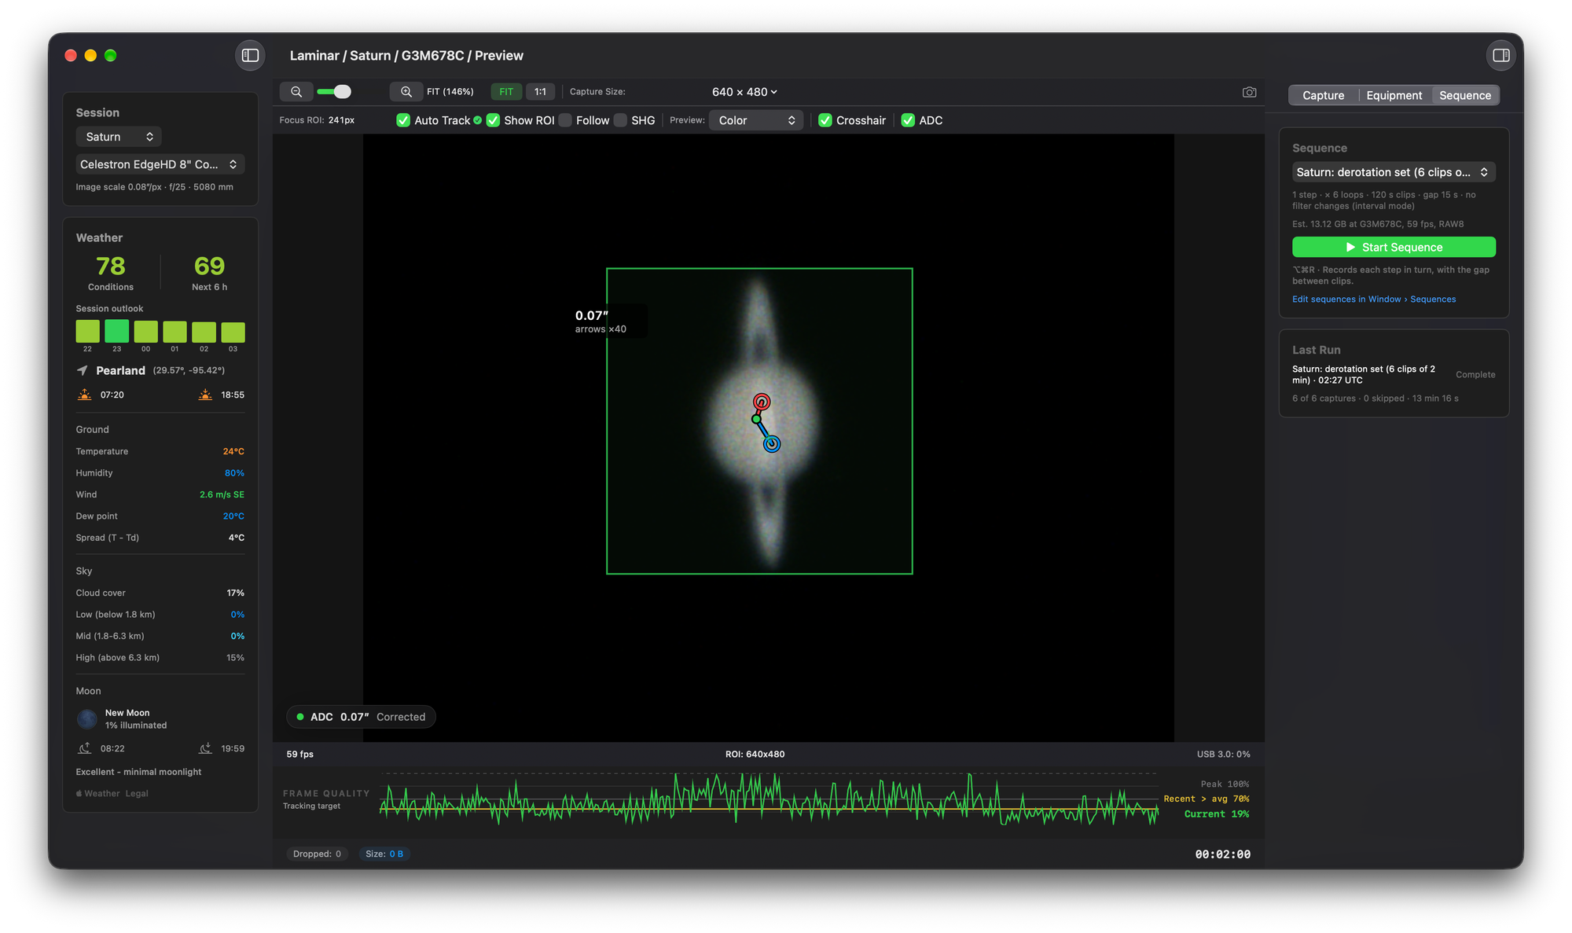
Task: Open the 640 × 480 capture size dropdown
Action: 744,92
